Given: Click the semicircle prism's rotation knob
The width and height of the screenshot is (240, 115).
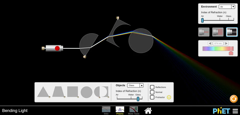Looking at the screenshot, I should (x=84, y=57).
